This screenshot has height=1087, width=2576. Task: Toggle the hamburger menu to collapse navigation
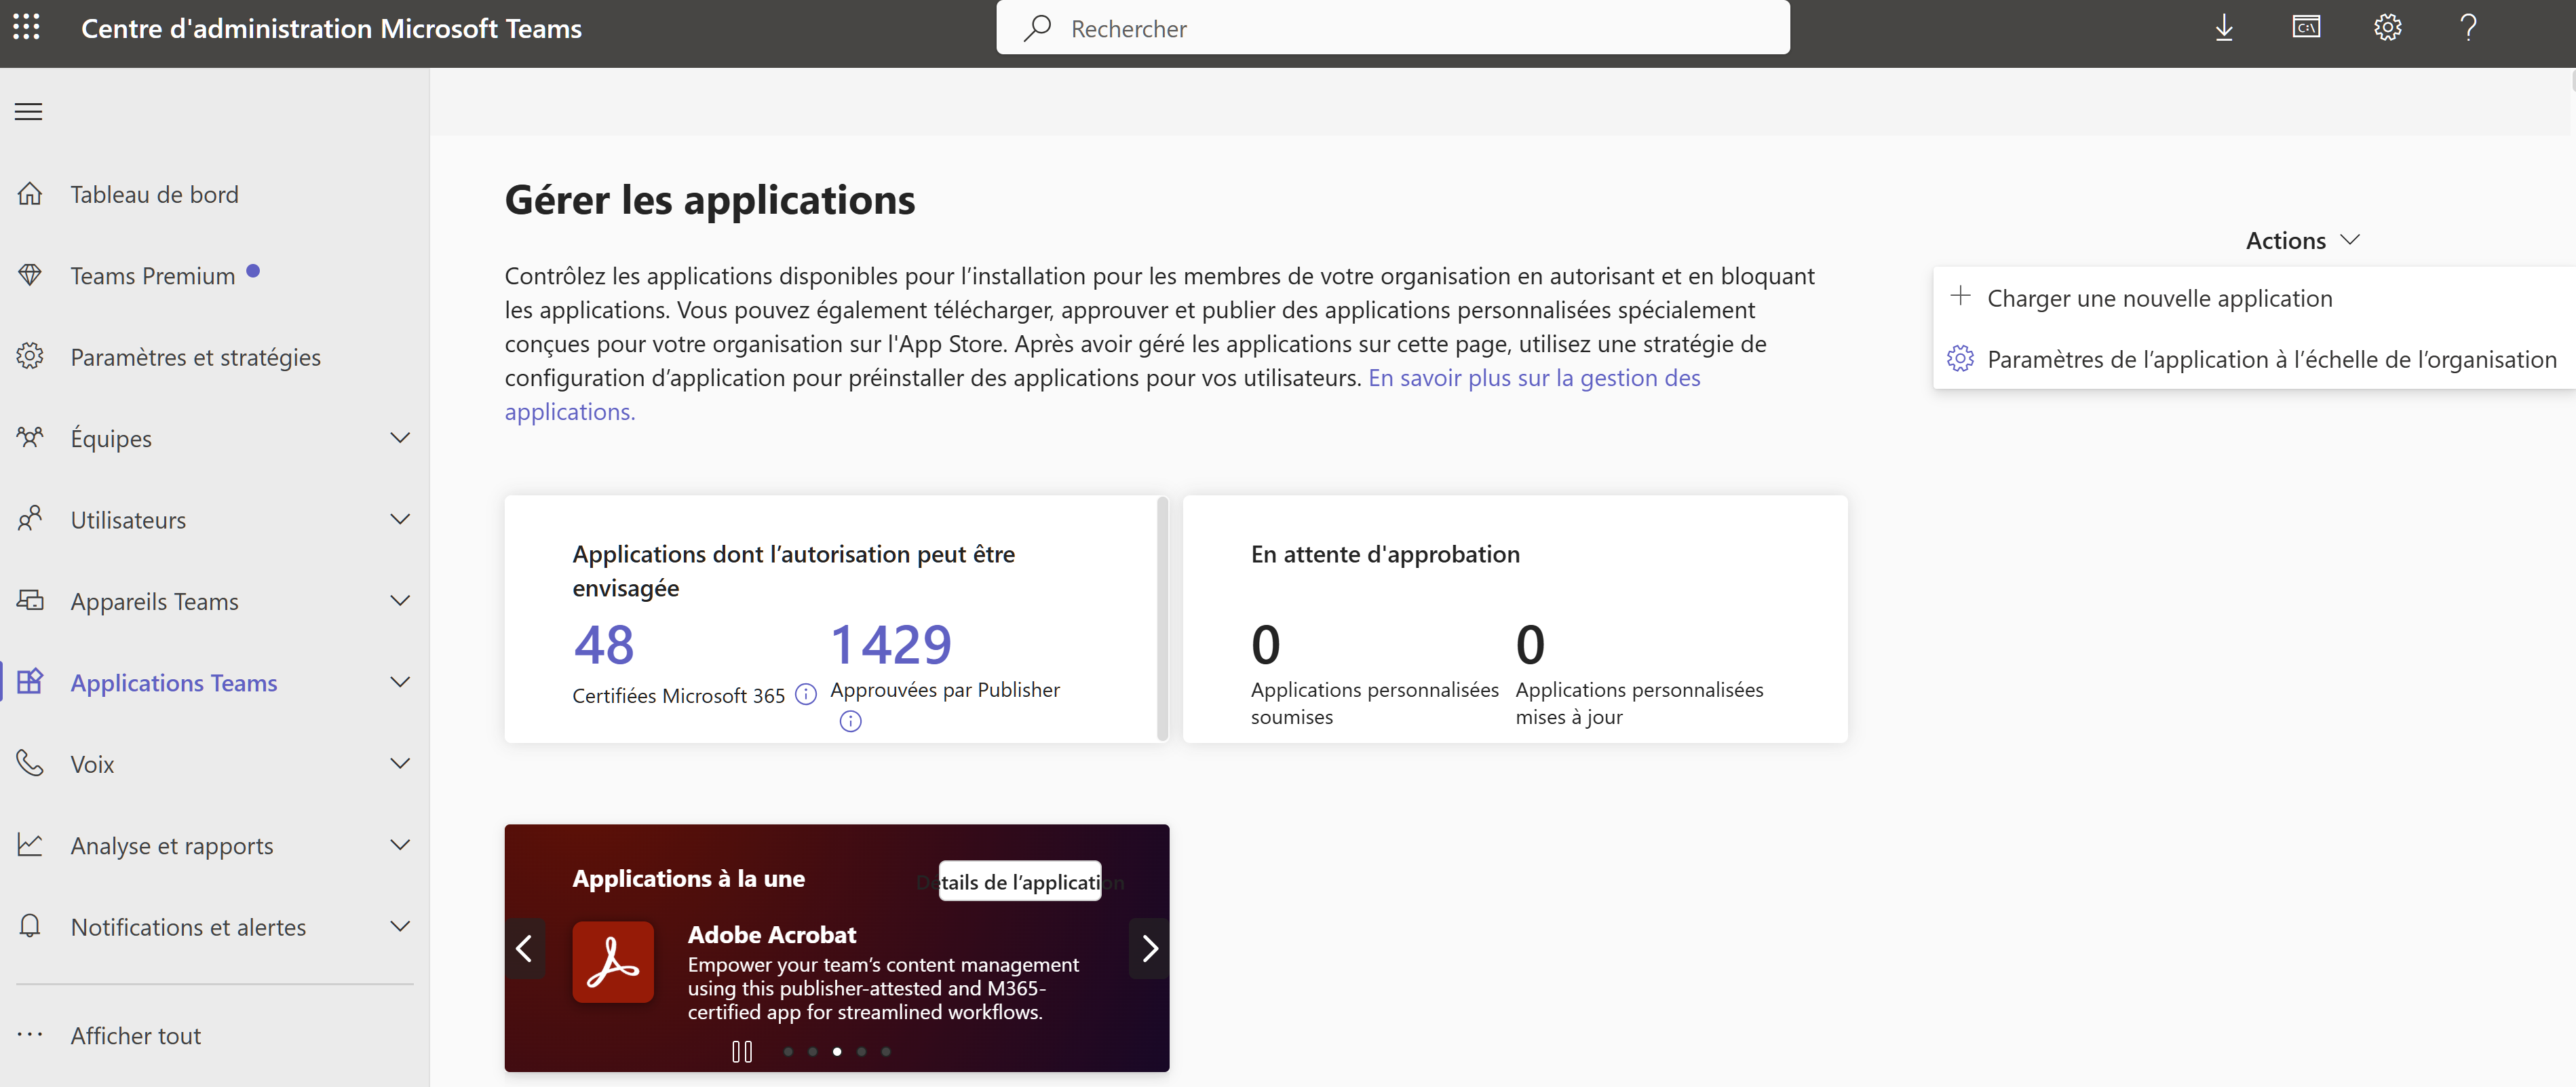(28, 111)
